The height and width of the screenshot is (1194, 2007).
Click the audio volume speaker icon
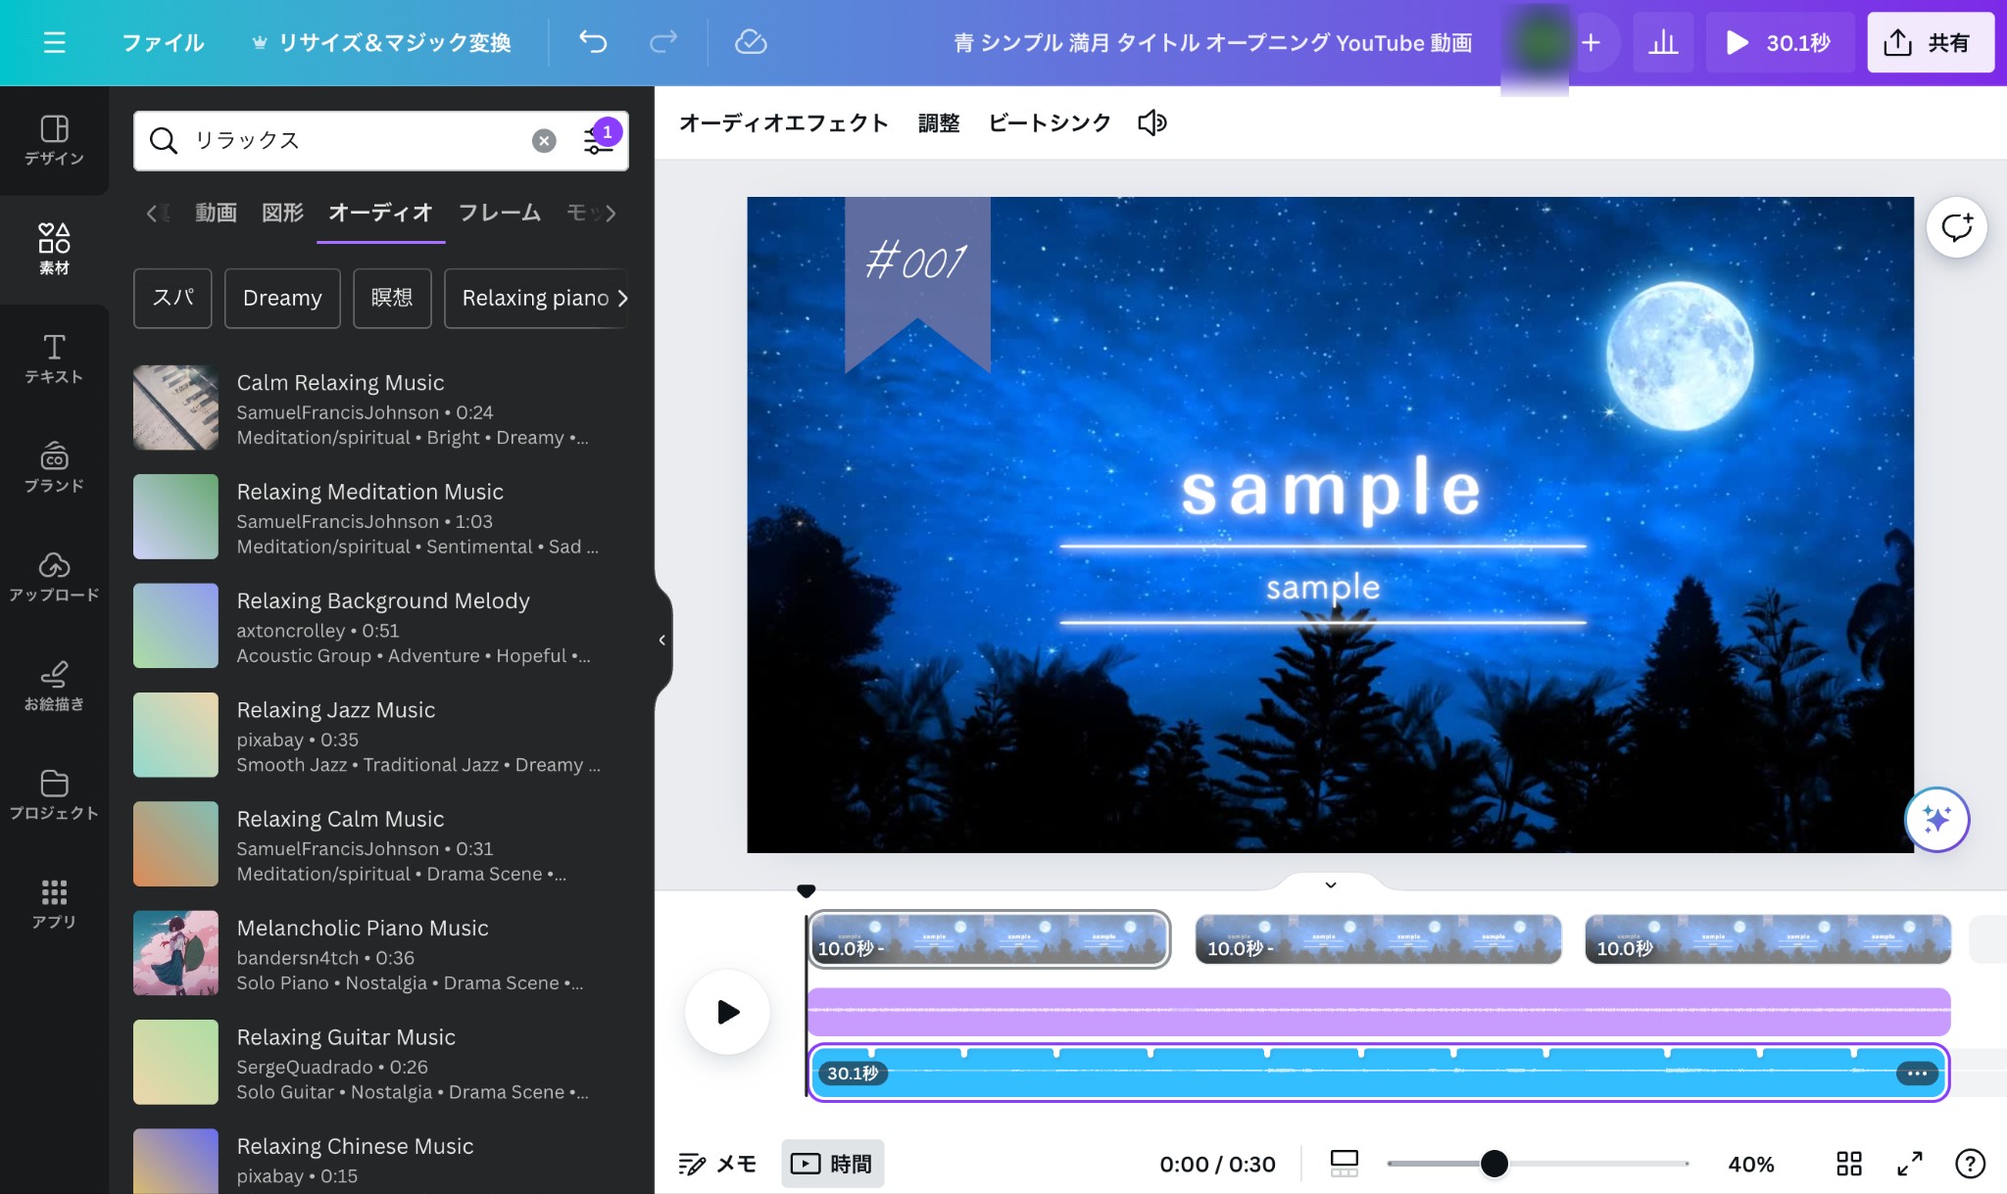(1151, 123)
